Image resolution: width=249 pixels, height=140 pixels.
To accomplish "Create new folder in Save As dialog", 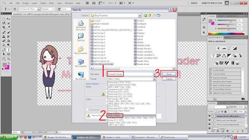I will coord(154,16).
